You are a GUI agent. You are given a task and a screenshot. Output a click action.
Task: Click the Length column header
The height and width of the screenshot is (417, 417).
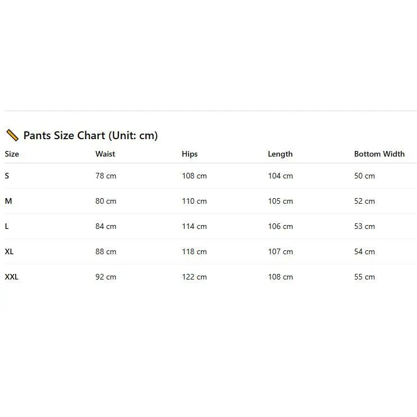(280, 154)
